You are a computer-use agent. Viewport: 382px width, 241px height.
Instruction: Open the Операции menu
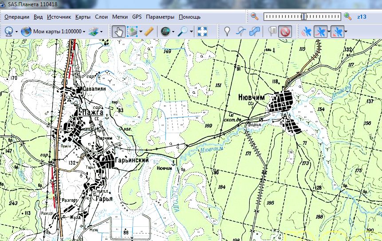[17, 17]
